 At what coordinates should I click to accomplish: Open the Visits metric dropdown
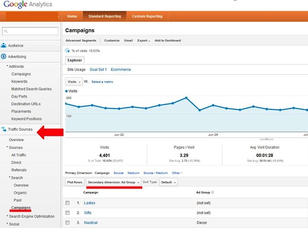tap(74, 82)
